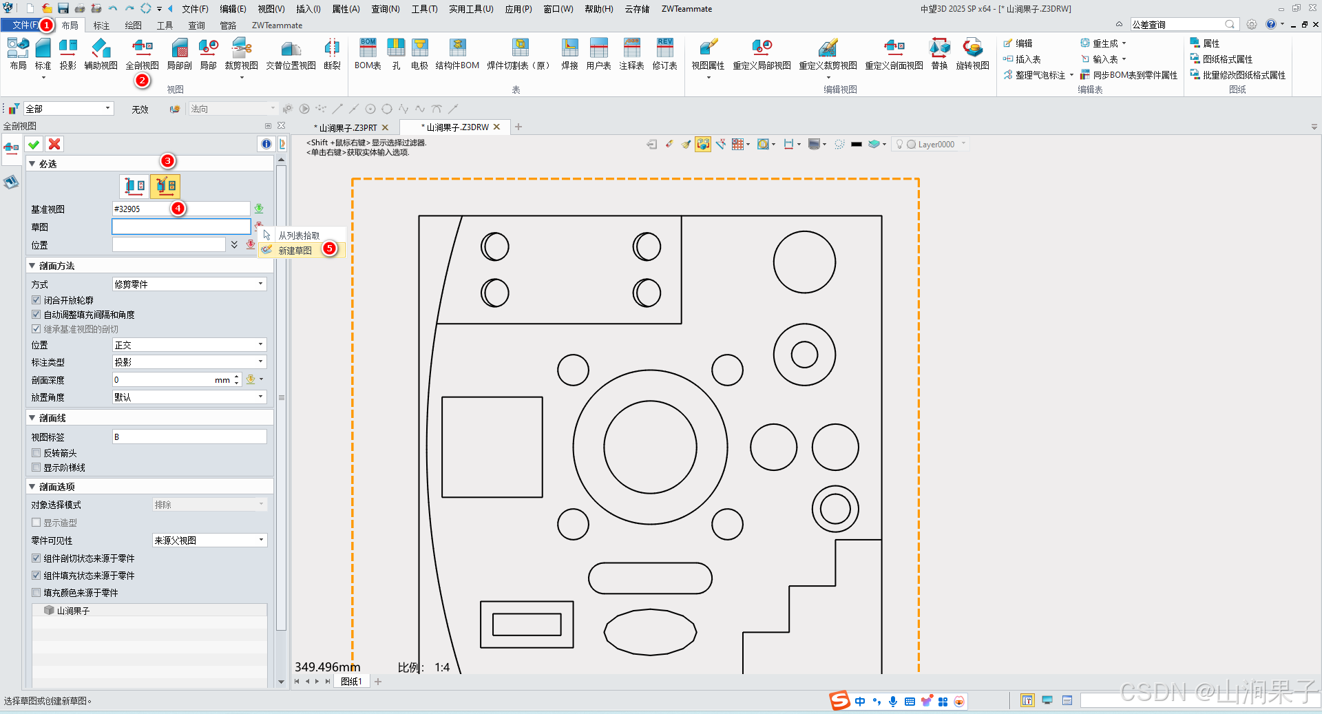Open the 用户表 user table tool

(x=598, y=54)
